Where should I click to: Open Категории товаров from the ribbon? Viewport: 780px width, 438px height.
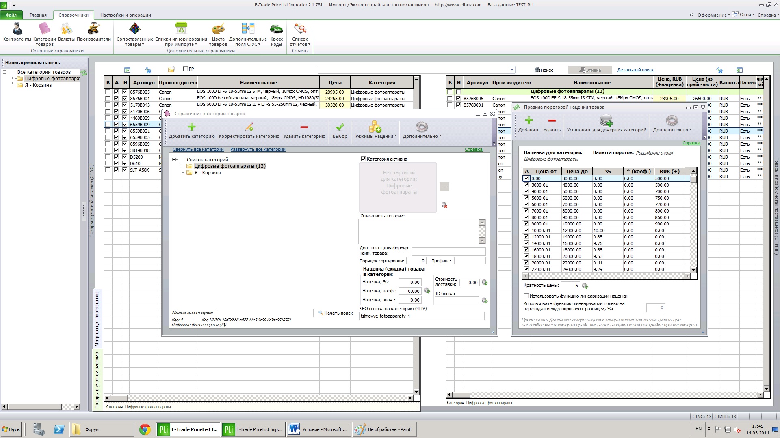(x=44, y=34)
